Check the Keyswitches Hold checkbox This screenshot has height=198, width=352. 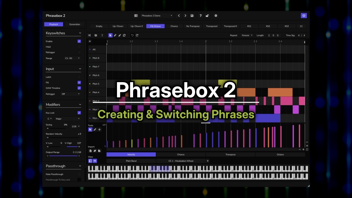[79, 47]
